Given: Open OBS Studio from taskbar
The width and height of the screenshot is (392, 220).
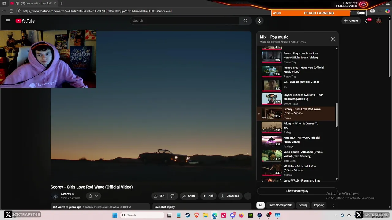Looking at the screenshot, I should 269,215.
